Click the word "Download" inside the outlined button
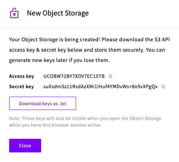179x162 pixels. tap(30, 104)
